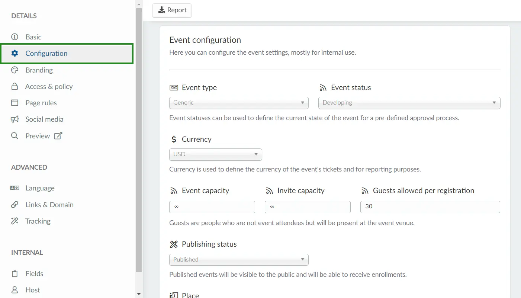This screenshot has height=298, width=521.
Task: Click the Event configuration heading
Action: coord(205,40)
